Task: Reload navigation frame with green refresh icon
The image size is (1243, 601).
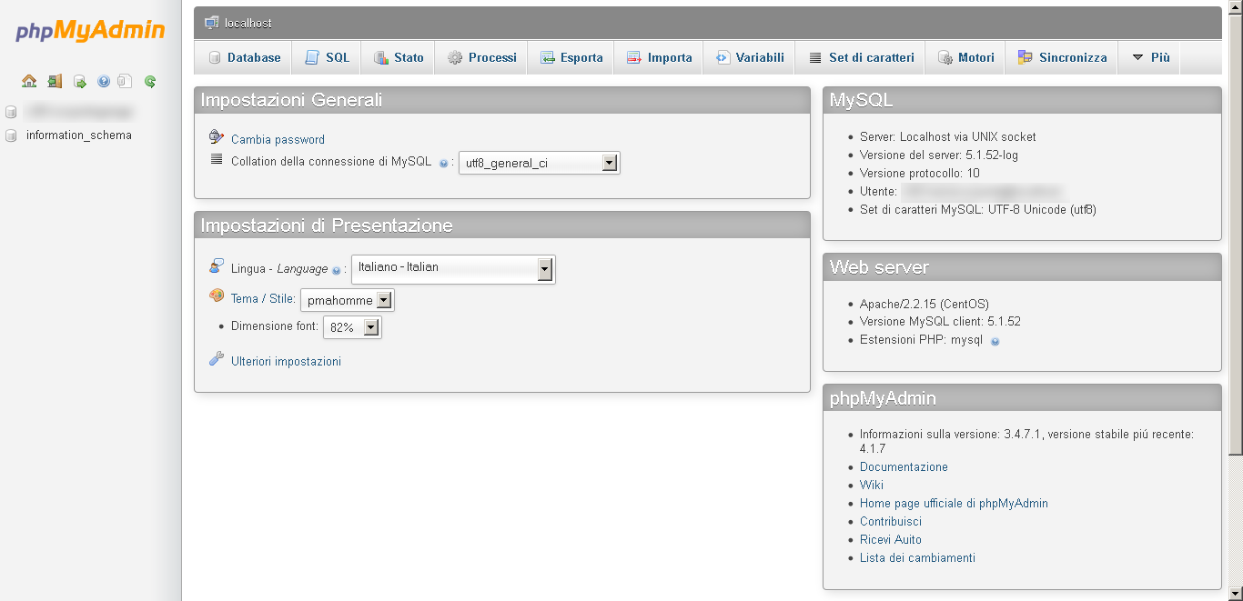Action: pos(150,81)
